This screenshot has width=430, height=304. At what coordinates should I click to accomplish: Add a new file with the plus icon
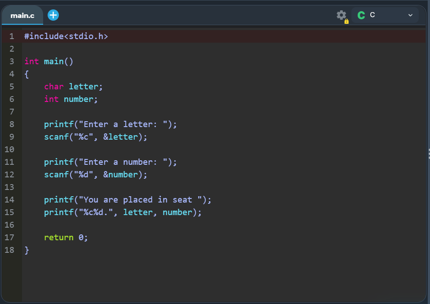(53, 15)
